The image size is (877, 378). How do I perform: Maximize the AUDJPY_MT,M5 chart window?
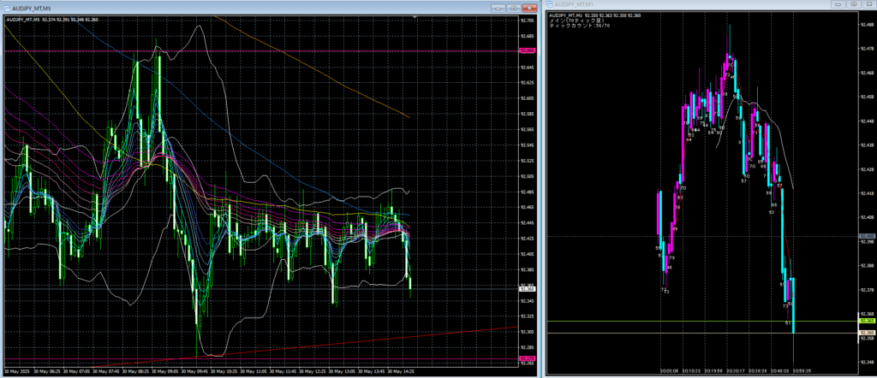(513, 9)
